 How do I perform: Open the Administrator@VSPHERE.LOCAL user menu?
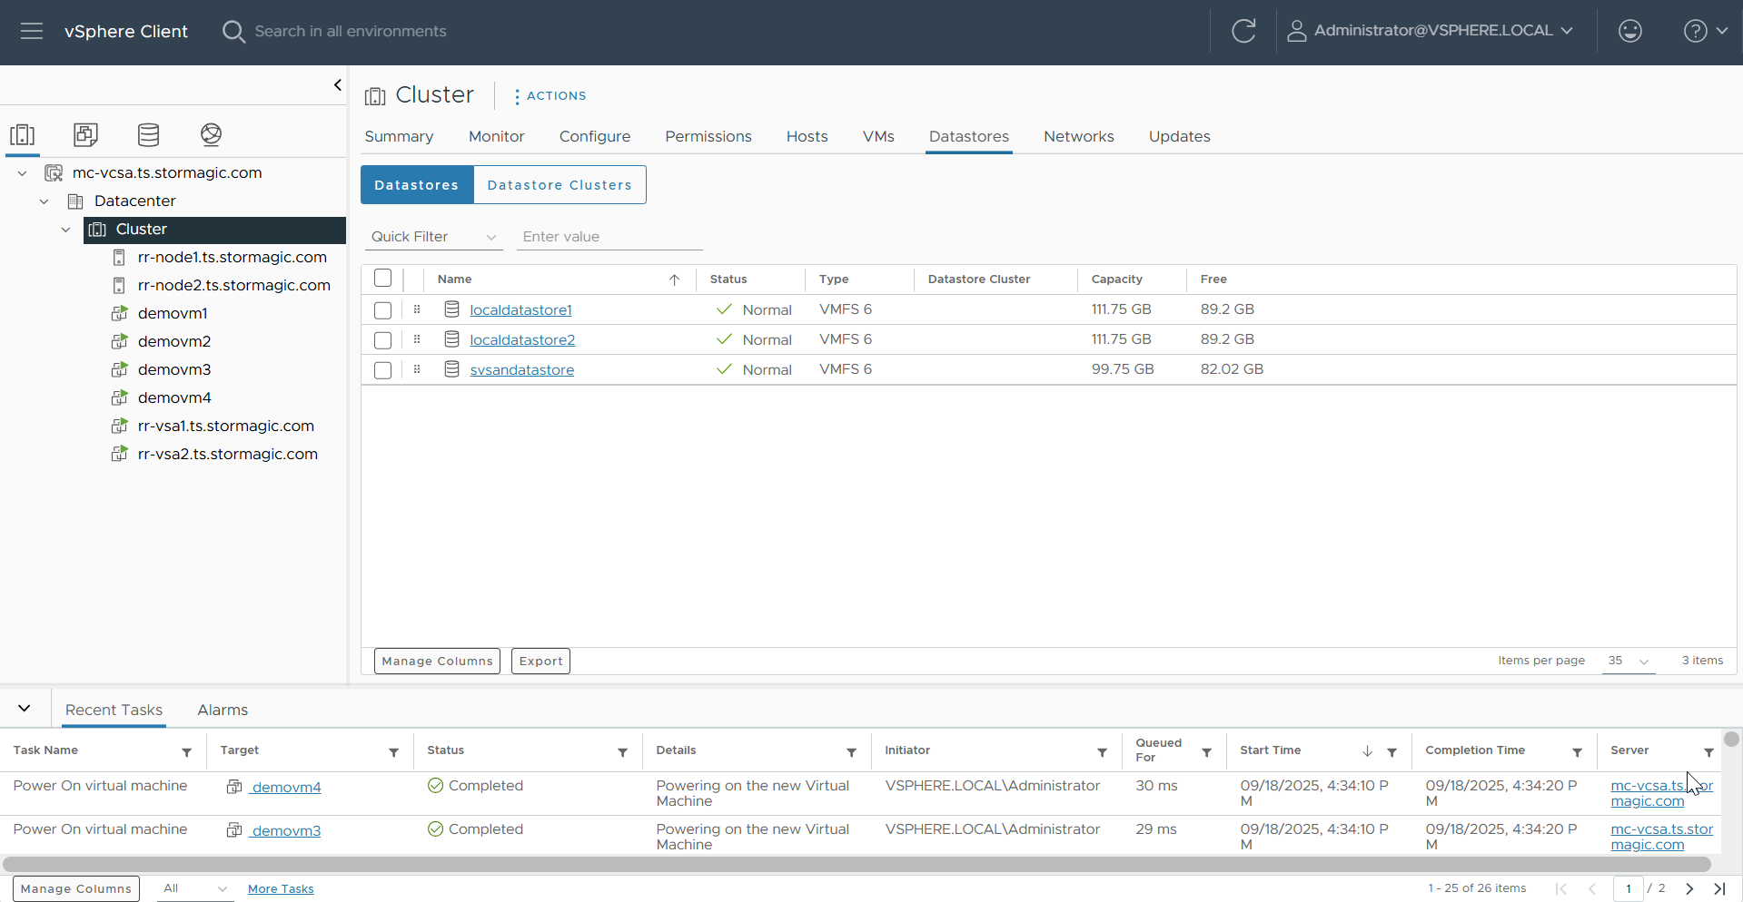[x=1431, y=31]
